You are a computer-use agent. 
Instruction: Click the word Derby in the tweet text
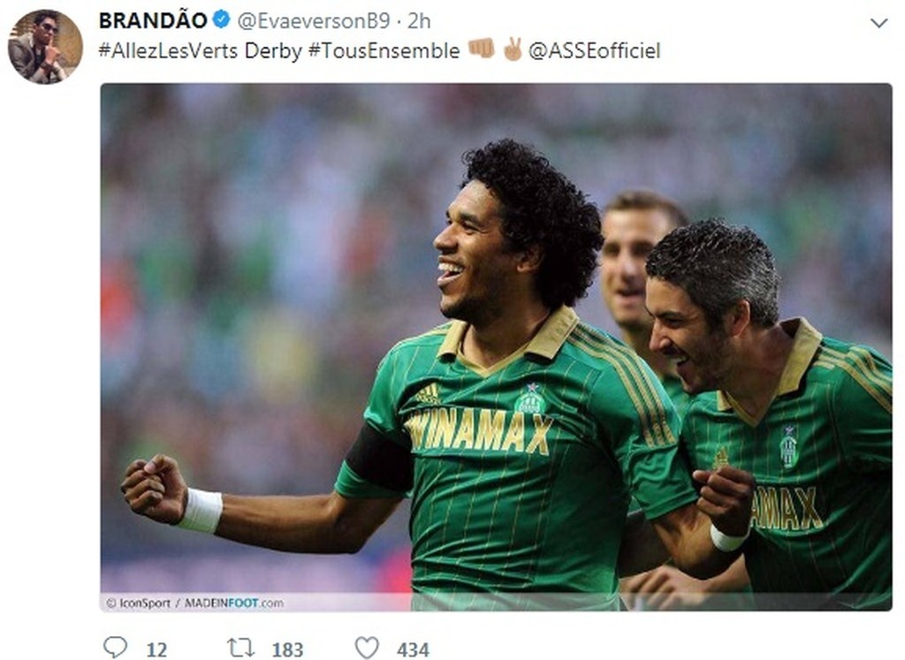pyautogui.click(x=273, y=50)
